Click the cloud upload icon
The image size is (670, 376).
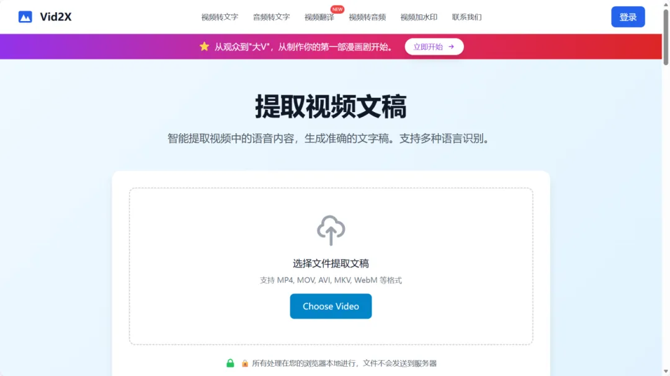coord(331,230)
